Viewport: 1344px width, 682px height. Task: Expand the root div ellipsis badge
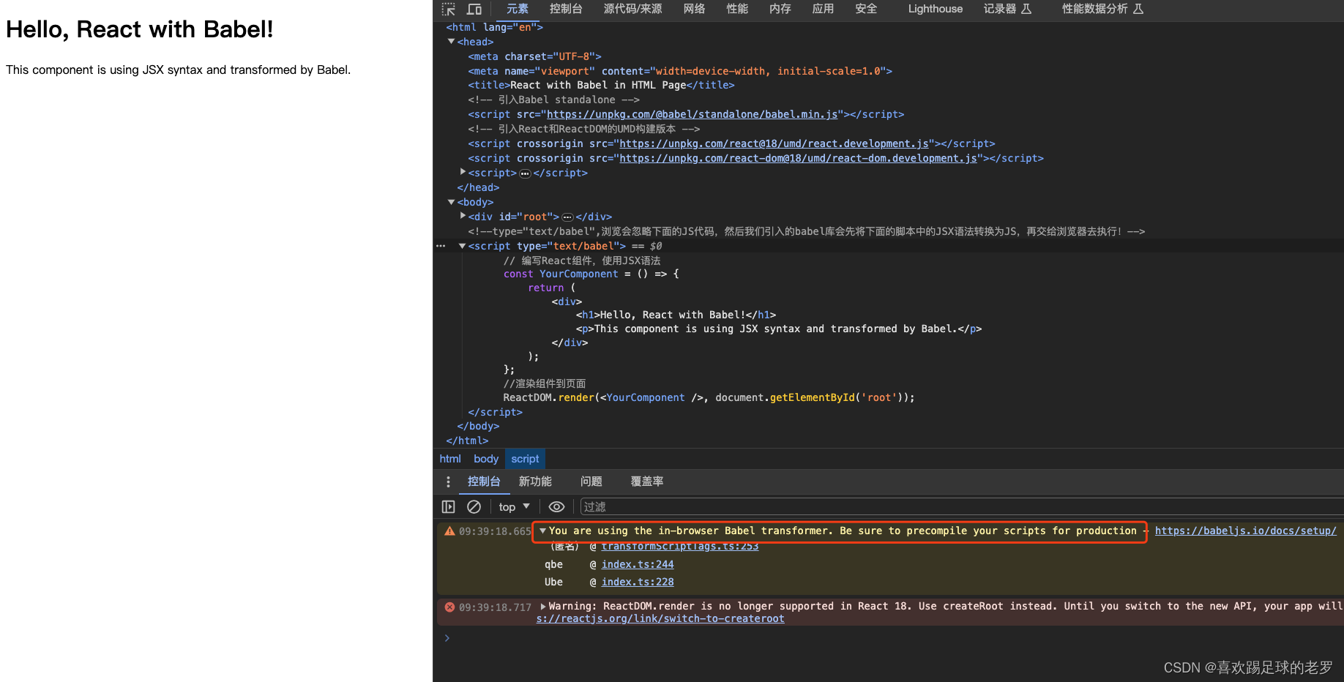(567, 217)
